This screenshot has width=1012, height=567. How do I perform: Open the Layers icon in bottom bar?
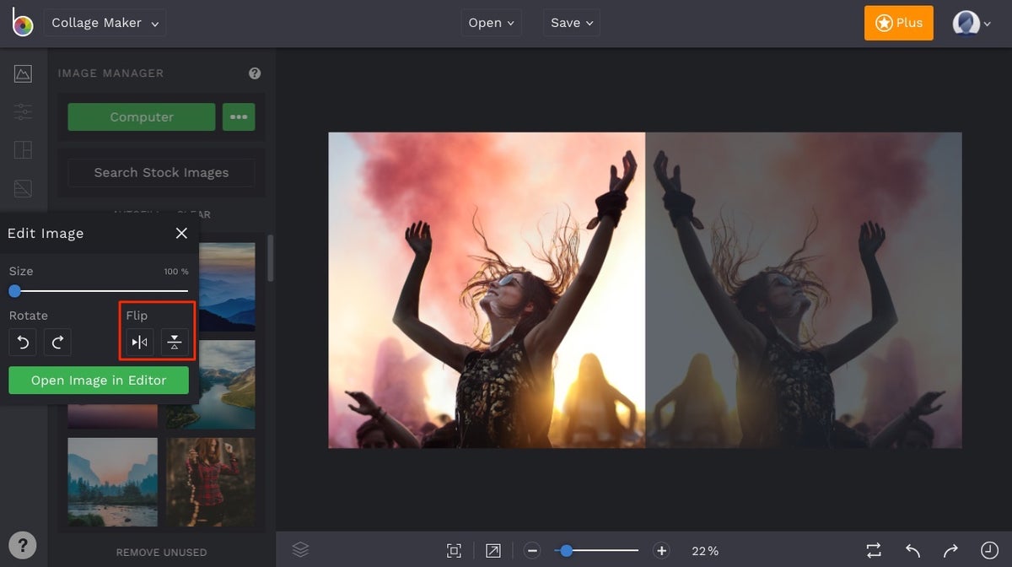coord(300,550)
